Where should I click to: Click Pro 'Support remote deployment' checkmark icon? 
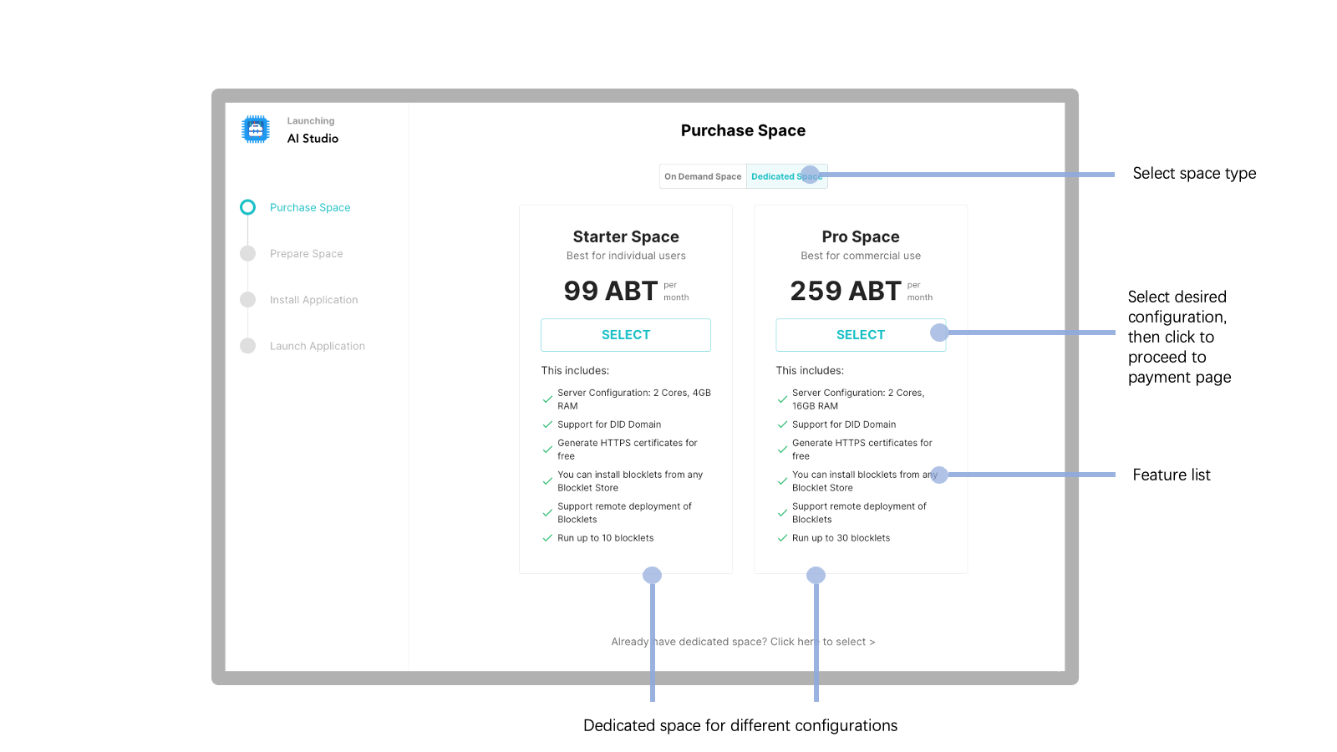[782, 513]
